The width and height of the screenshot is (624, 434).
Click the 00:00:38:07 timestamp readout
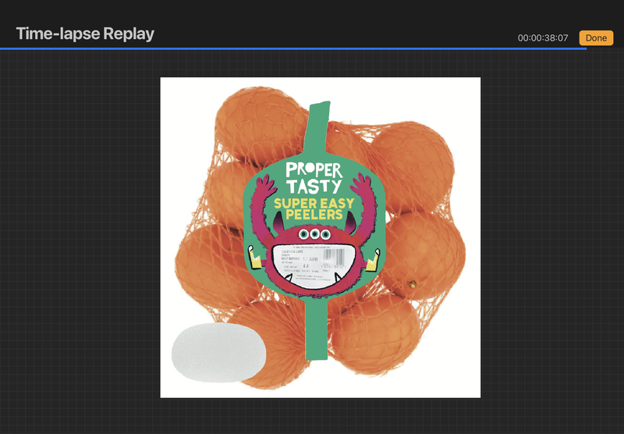point(543,38)
